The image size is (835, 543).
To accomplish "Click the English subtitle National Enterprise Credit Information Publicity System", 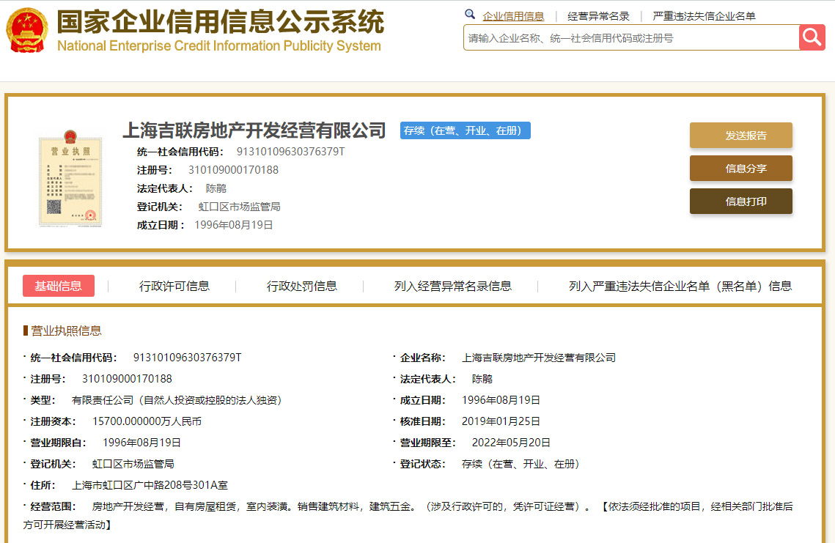I will pos(219,45).
